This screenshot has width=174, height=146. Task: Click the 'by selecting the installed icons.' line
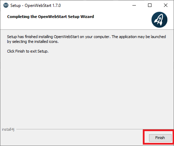click(33, 42)
